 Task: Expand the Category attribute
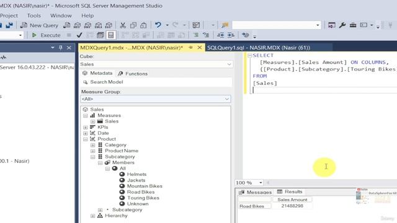(x=93, y=145)
